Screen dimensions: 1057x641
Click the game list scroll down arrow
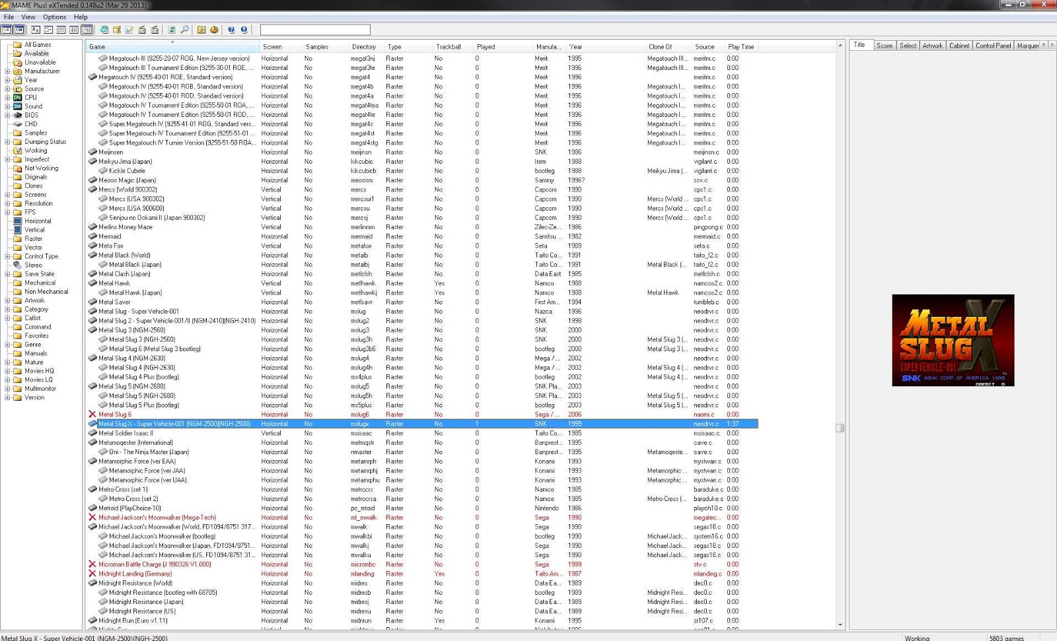[840, 624]
